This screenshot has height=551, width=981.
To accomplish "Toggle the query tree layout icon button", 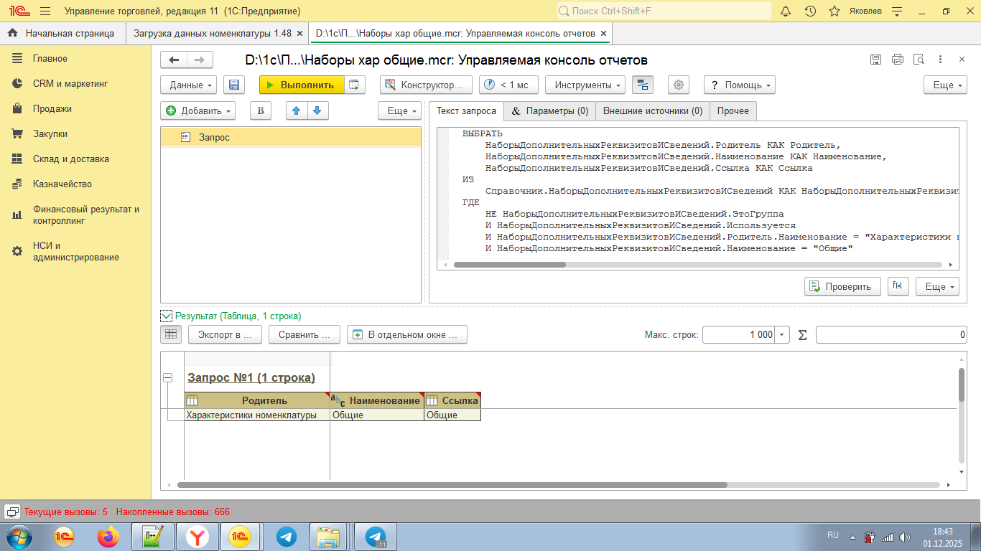I will click(643, 85).
